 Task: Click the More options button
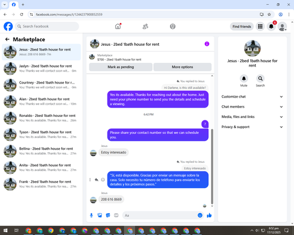182,67
